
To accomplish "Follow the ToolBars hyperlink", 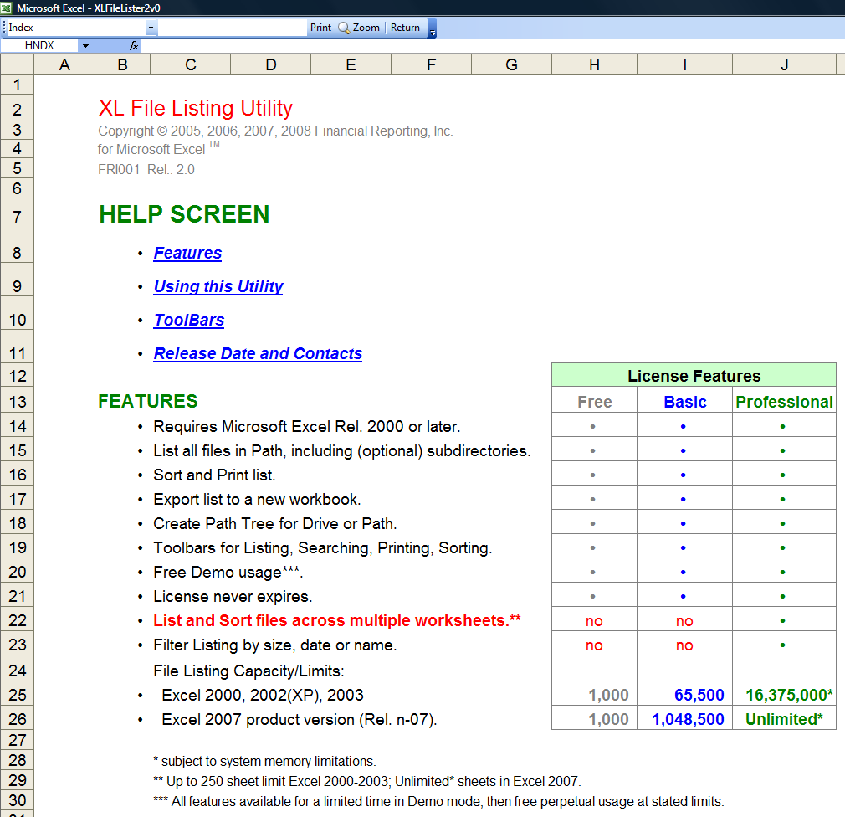I will click(x=188, y=320).
